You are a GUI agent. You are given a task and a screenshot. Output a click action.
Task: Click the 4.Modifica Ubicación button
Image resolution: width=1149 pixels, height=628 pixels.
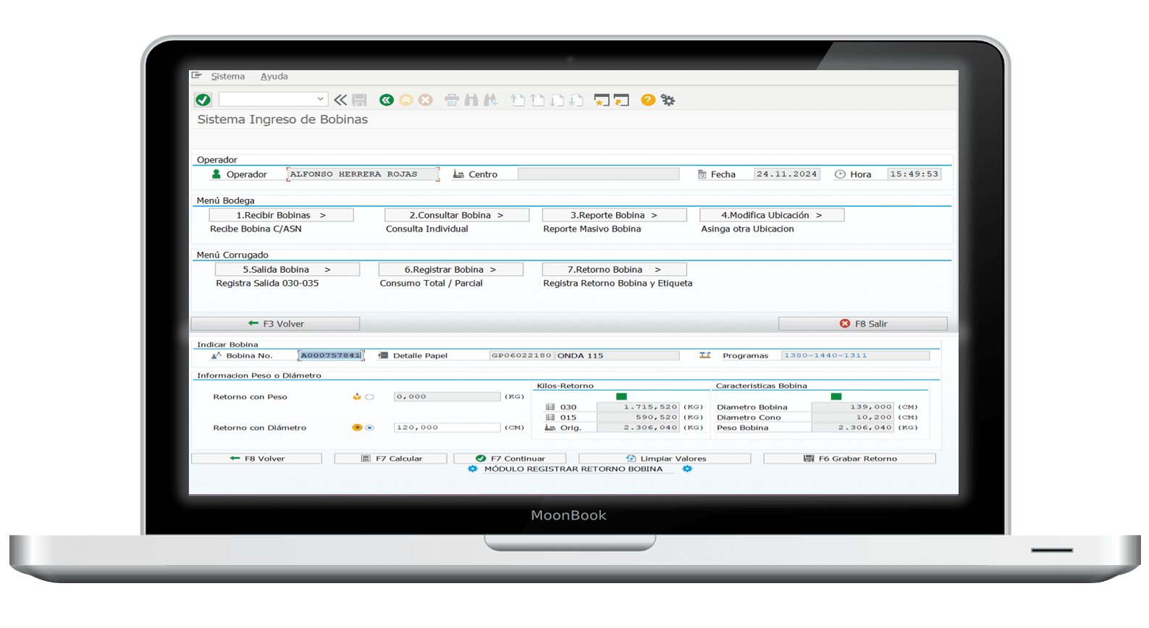point(772,215)
